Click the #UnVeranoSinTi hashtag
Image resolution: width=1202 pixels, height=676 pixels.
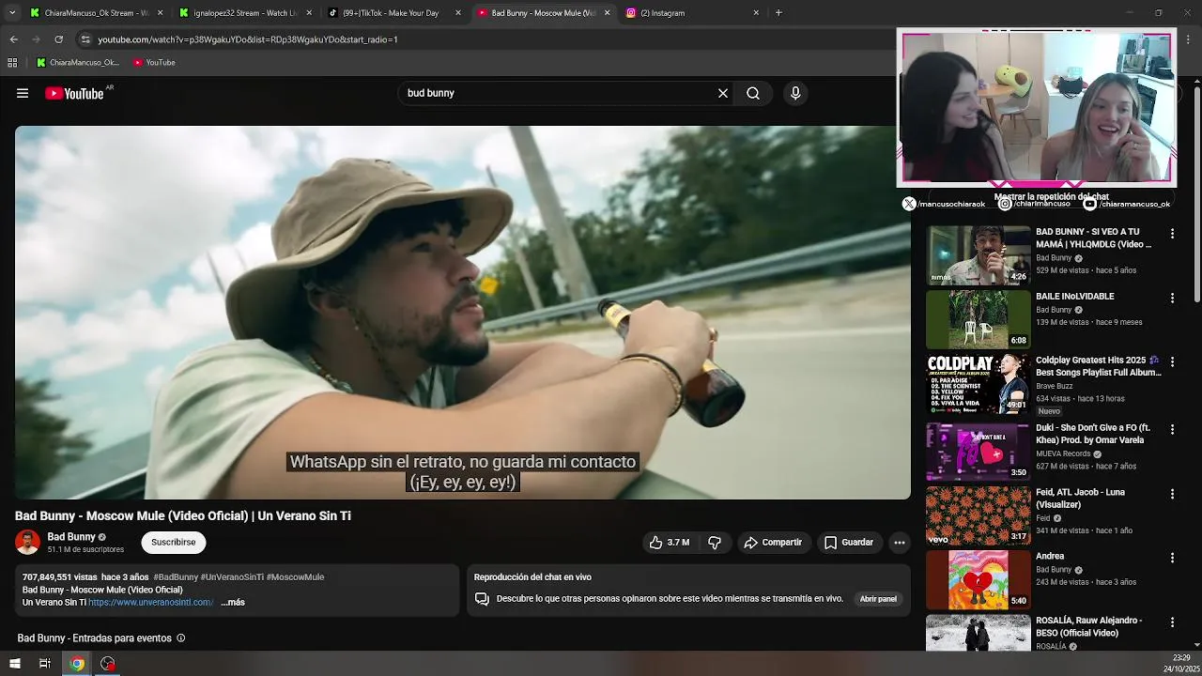point(232,577)
